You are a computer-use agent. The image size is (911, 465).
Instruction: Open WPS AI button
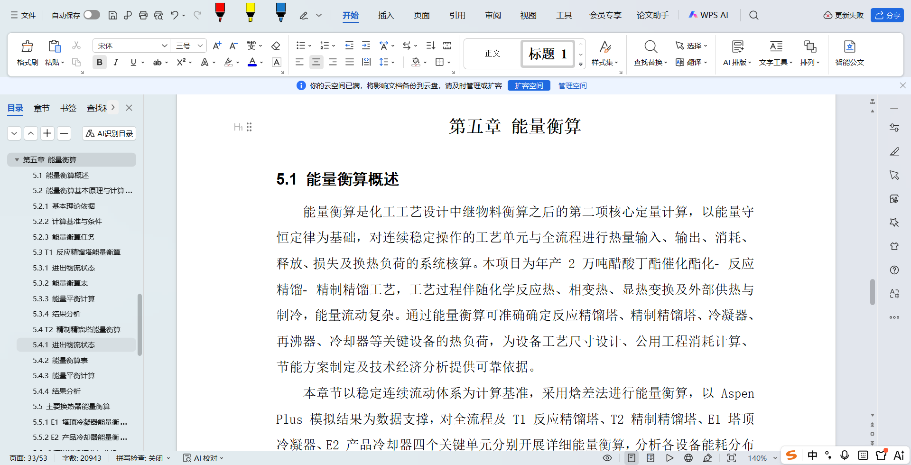click(x=708, y=15)
